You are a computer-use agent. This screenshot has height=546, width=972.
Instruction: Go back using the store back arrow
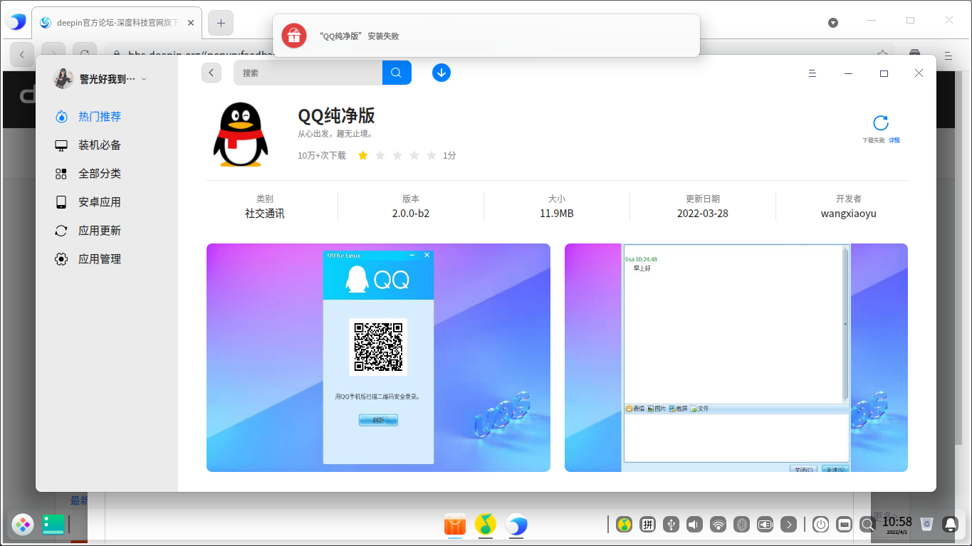point(211,73)
